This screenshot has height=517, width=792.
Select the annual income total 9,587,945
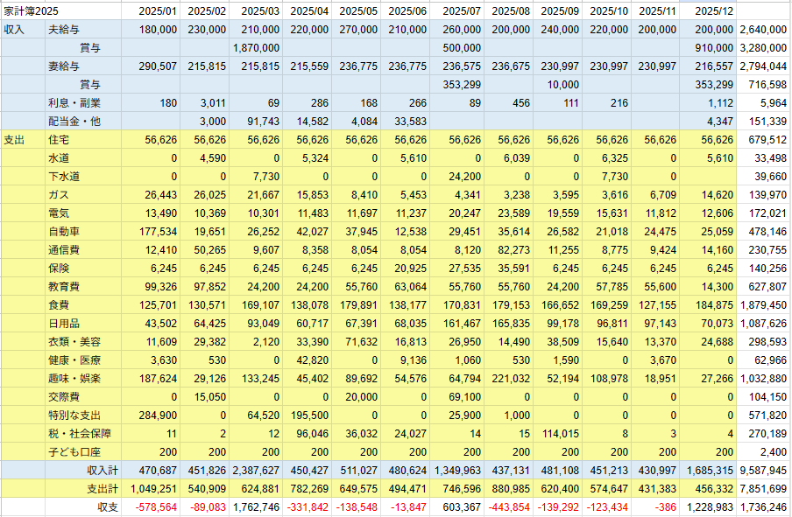(763, 470)
